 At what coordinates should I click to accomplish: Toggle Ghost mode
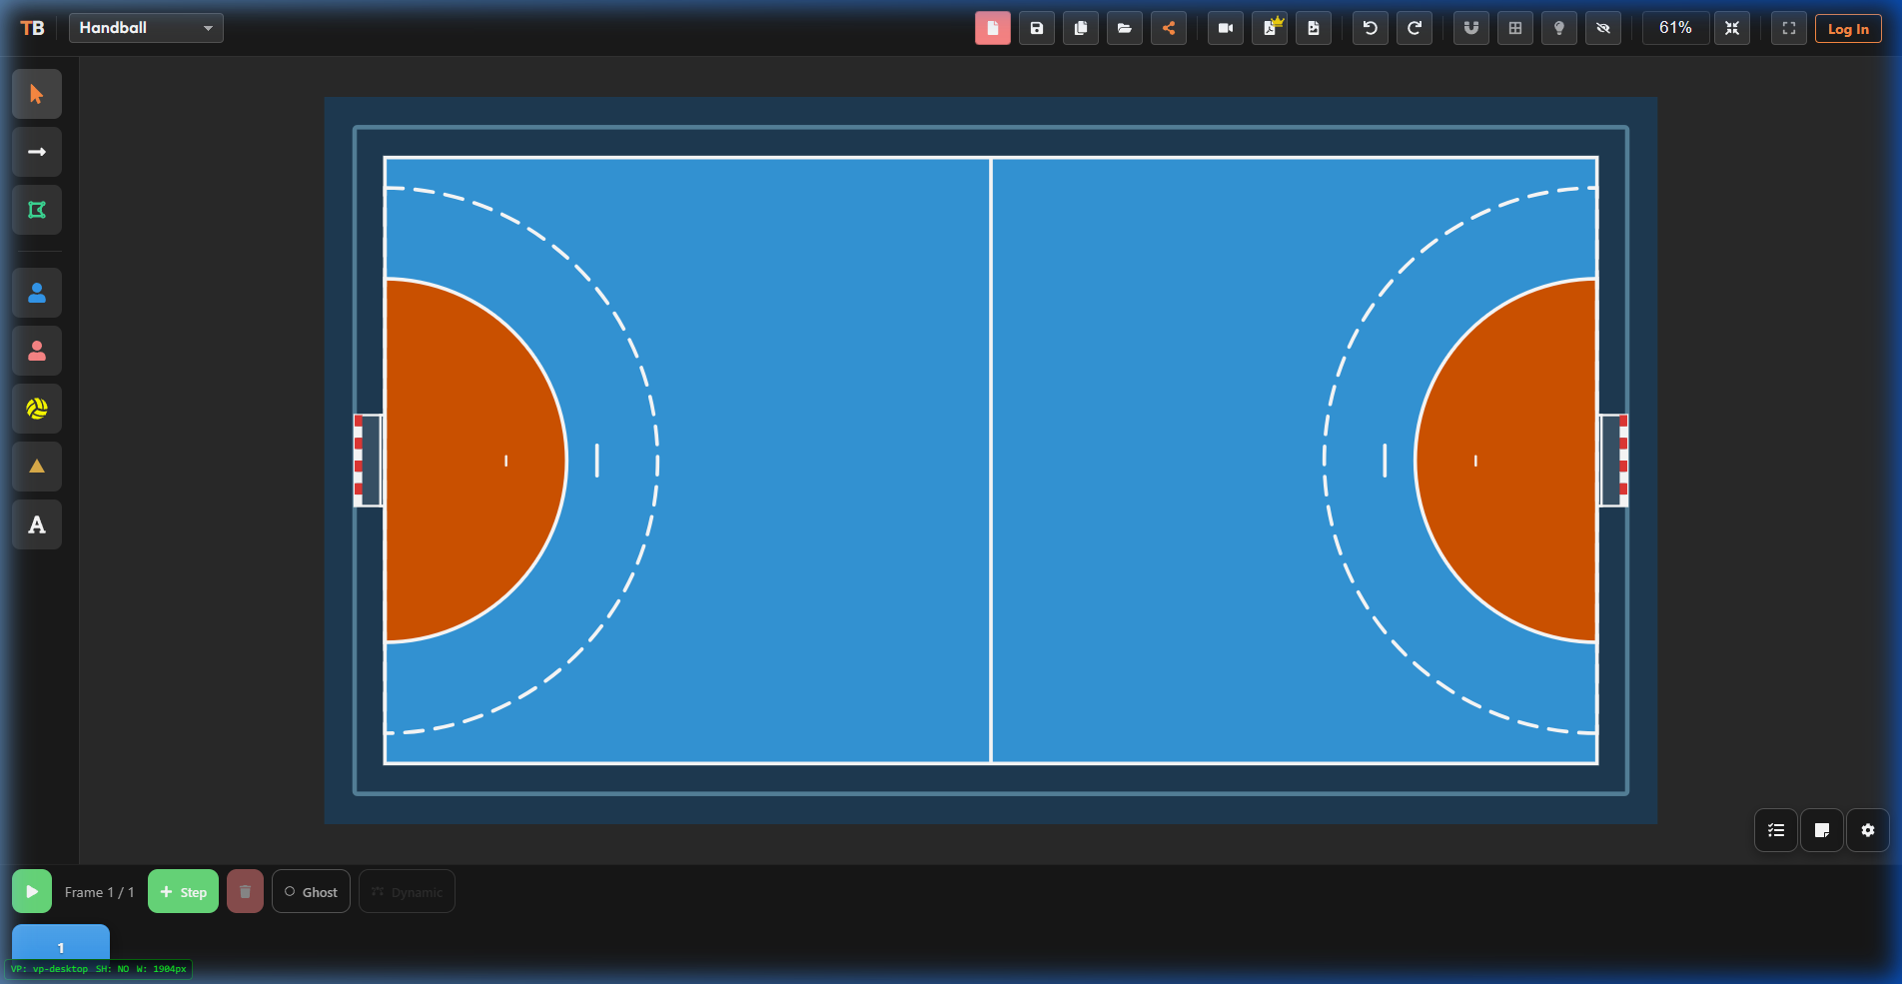click(x=311, y=891)
